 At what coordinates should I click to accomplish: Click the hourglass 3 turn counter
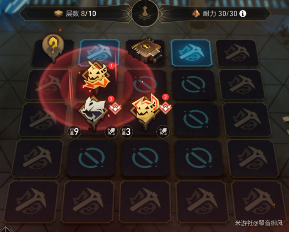pos(126,132)
